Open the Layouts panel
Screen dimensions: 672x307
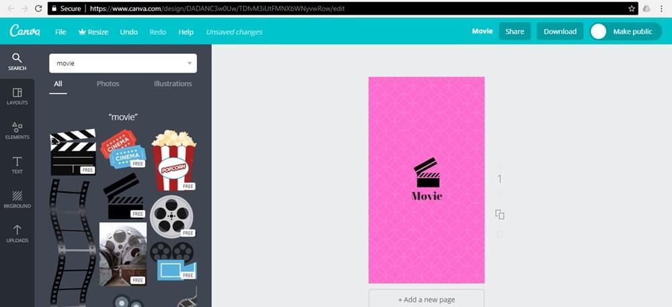[x=17, y=96]
